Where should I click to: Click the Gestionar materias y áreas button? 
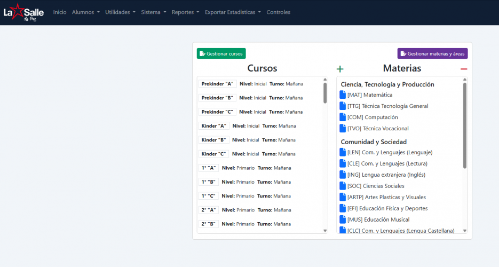432,53
